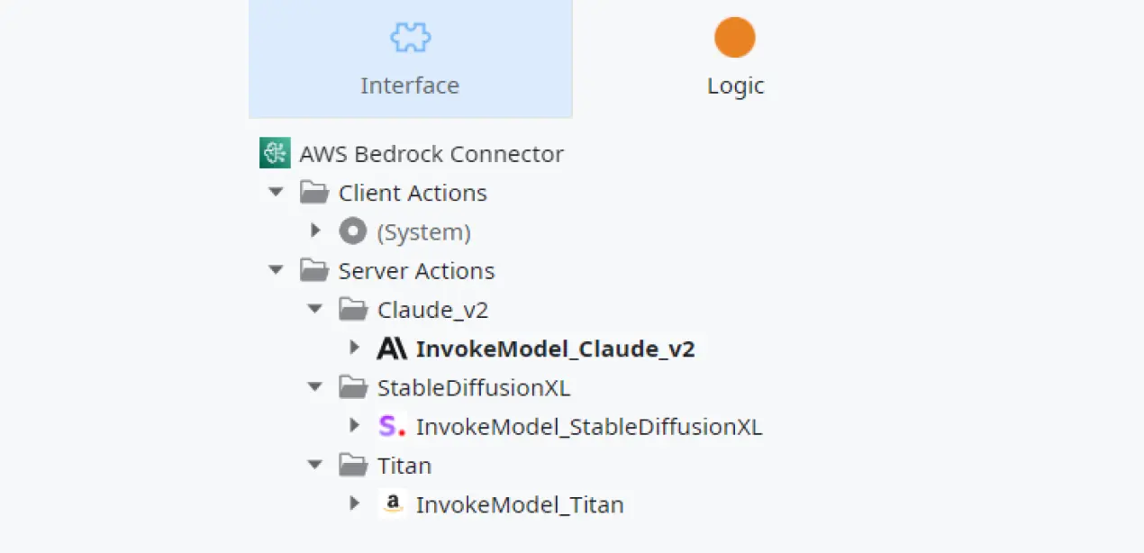The height and width of the screenshot is (553, 1144).
Task: Collapse the Client Actions folder
Action: click(x=276, y=191)
